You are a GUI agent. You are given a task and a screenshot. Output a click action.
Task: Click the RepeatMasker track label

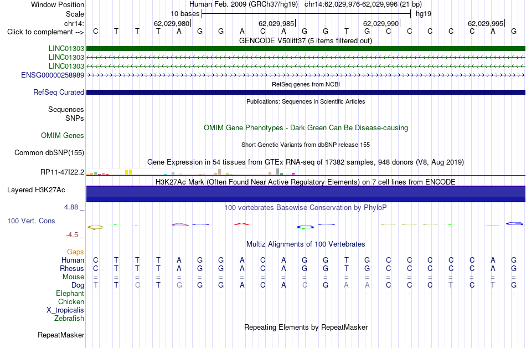(x=61, y=335)
